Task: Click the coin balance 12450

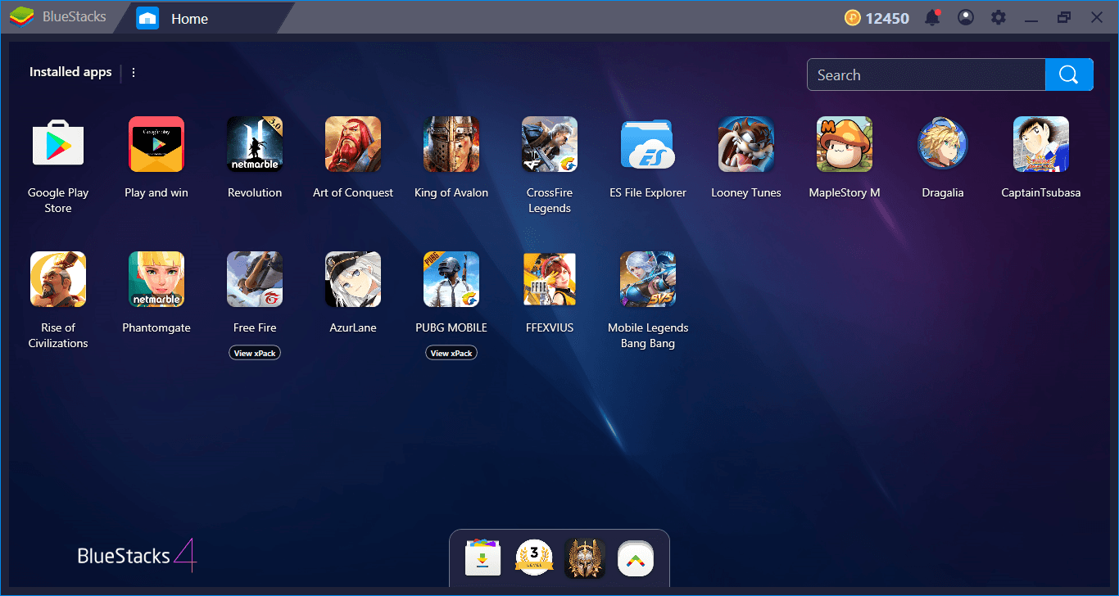Action: click(877, 18)
